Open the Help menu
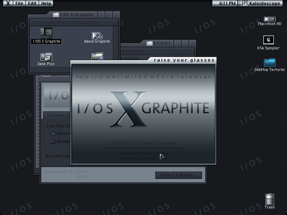The image size is (287, 215). tap(46, 4)
